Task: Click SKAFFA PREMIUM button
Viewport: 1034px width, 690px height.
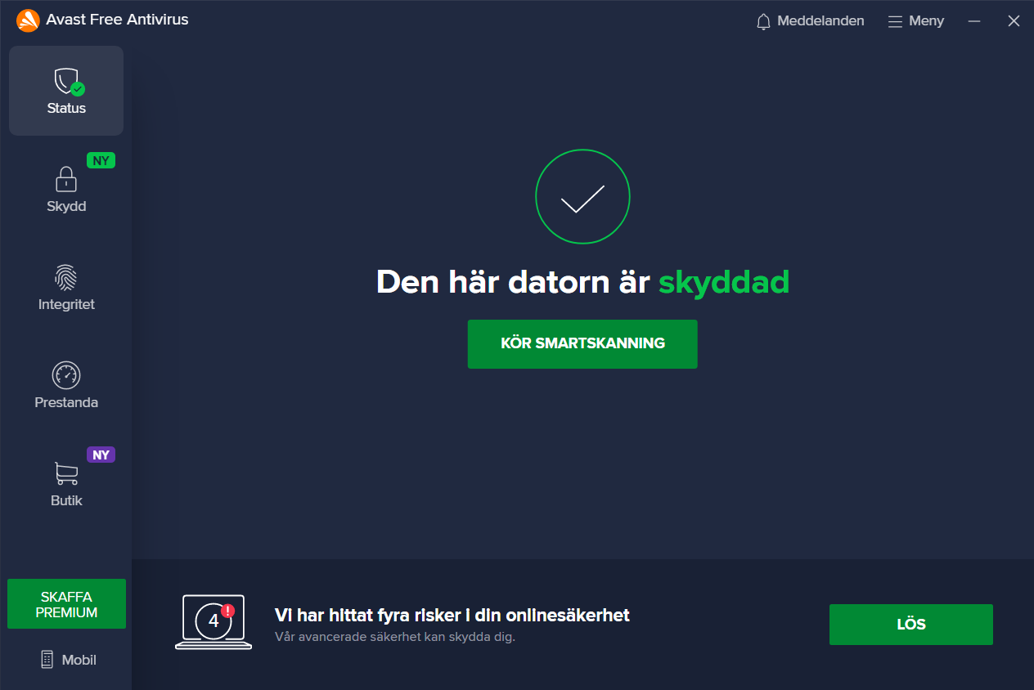Action: pyautogui.click(x=66, y=604)
